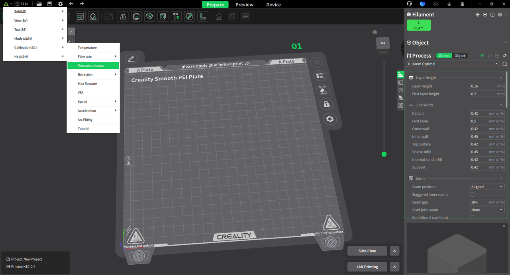Open the project folder icon in title bar
Image resolution: width=510 pixels, height=275 pixels.
click(39, 4)
